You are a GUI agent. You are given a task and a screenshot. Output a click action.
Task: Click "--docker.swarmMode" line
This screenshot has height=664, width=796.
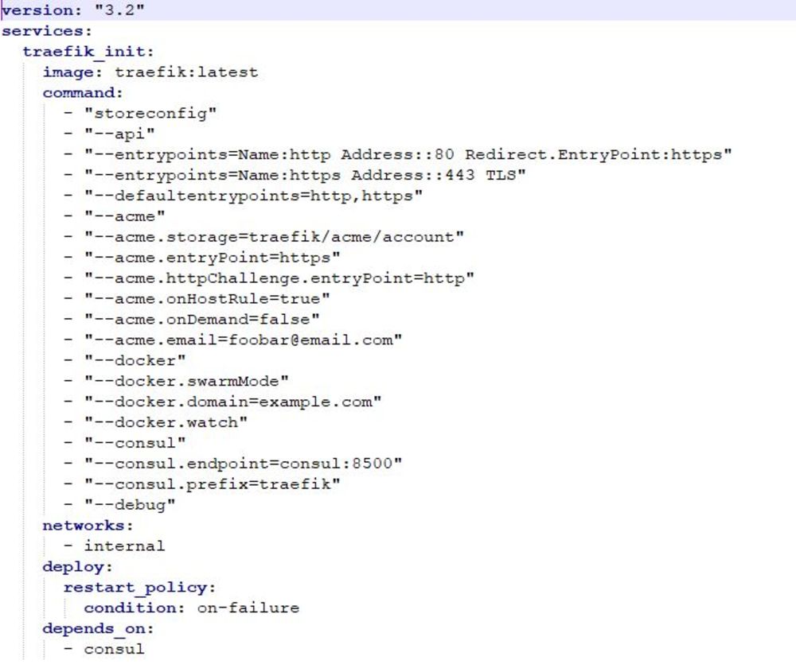click(x=186, y=381)
